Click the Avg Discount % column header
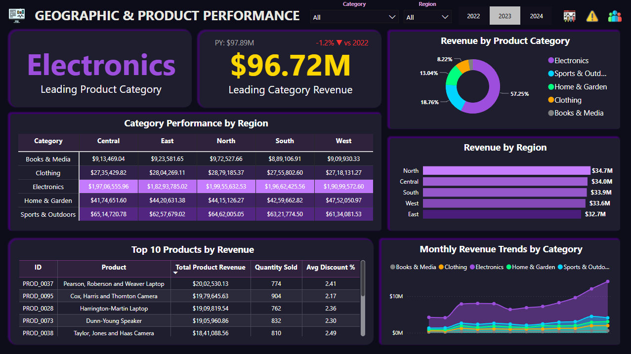631x354 pixels. [x=331, y=267]
